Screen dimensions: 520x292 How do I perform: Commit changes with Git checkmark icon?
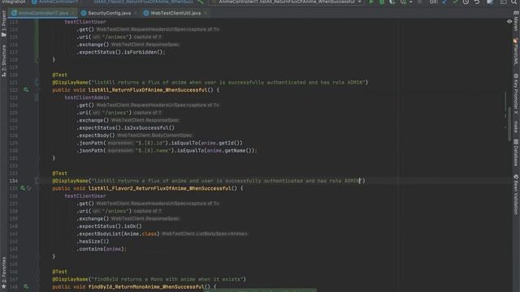pos(455,2)
